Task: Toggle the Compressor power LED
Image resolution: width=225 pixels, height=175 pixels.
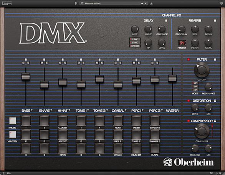Action: pyautogui.click(x=189, y=121)
